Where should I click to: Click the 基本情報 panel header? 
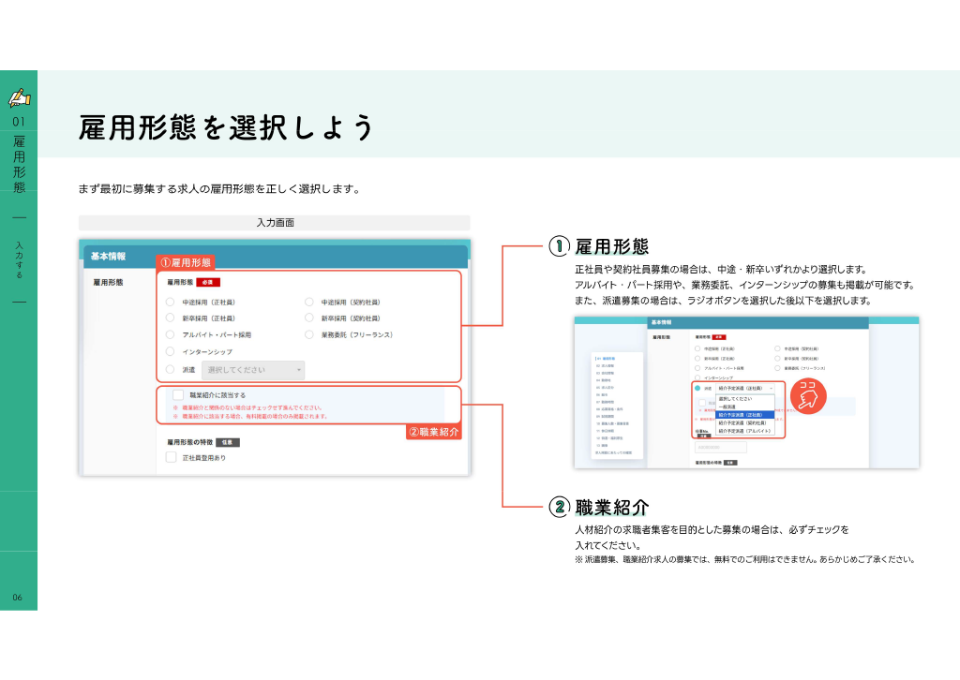point(276,257)
